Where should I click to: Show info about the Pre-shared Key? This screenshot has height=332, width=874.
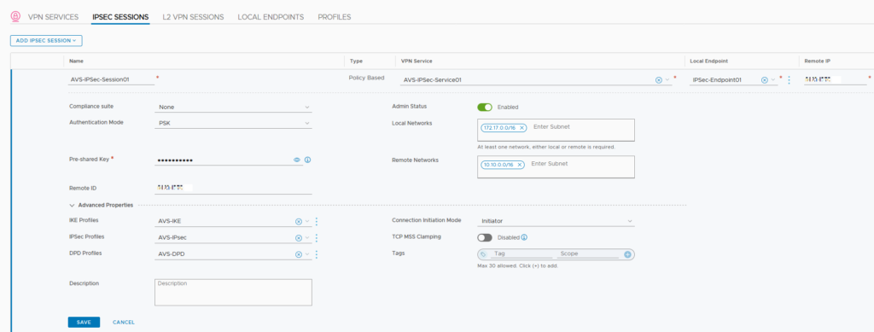coord(307,160)
